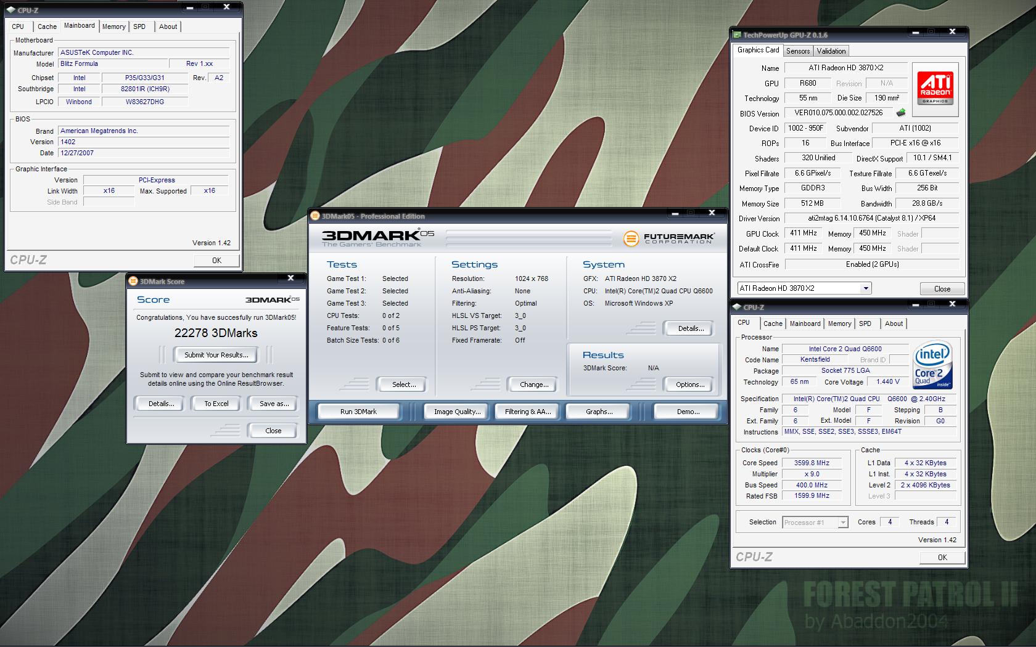Click the Memory Type GDDR3 field
Viewport: 1036px width, 647px height.
[x=812, y=188]
